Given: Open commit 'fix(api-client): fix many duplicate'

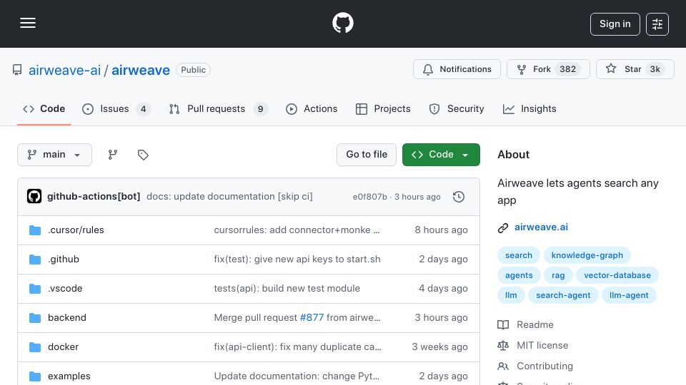Looking at the screenshot, I should pos(297,347).
